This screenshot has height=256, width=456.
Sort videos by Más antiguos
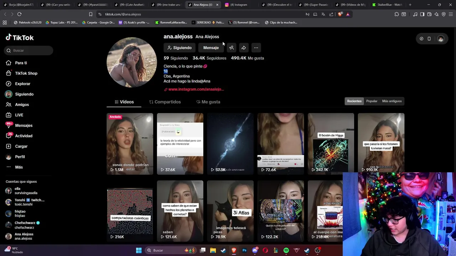click(x=392, y=101)
